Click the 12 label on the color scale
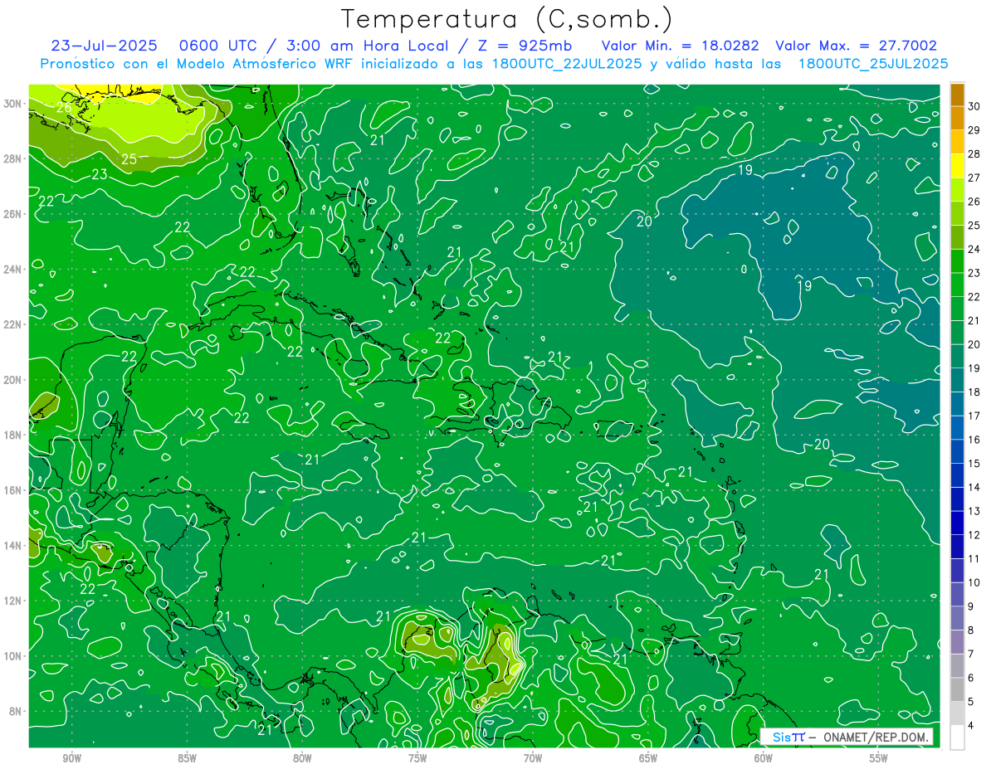 pos(974,534)
